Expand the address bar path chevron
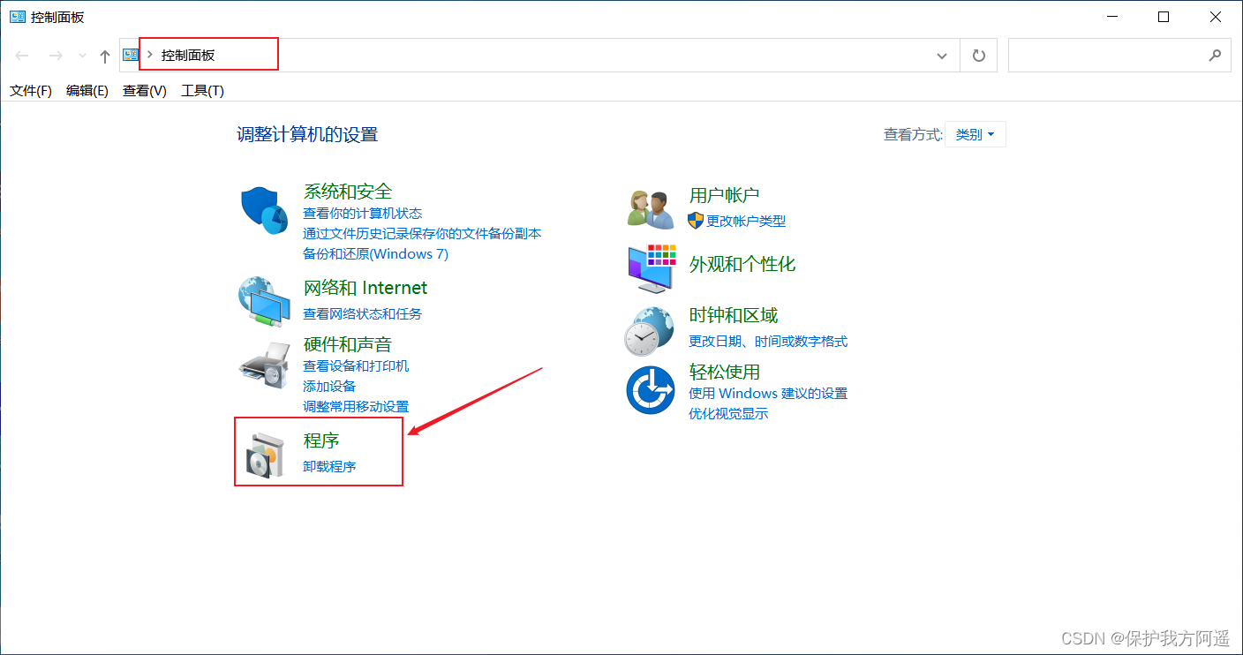The image size is (1243, 655). [150, 55]
